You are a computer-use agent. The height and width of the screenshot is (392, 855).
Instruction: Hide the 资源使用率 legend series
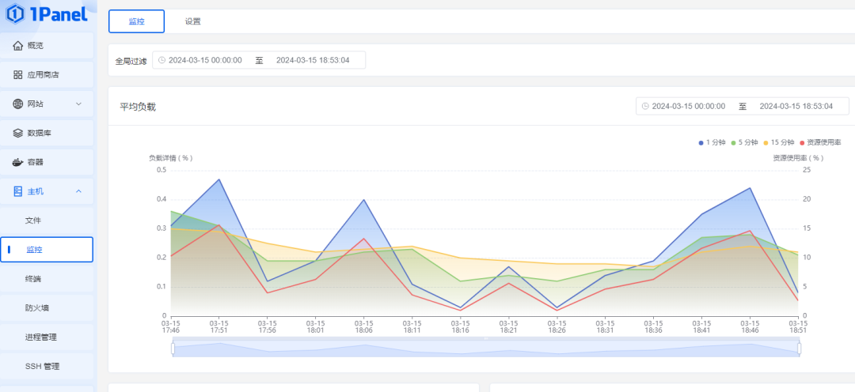(x=820, y=142)
